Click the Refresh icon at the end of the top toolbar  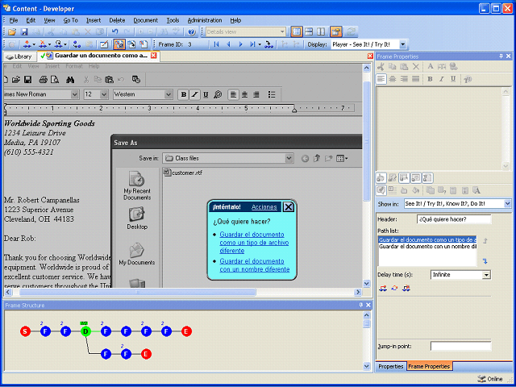click(x=352, y=32)
